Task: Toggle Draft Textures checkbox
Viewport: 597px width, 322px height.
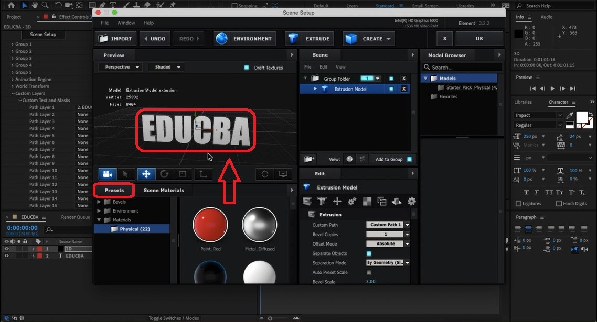Action: (247, 68)
